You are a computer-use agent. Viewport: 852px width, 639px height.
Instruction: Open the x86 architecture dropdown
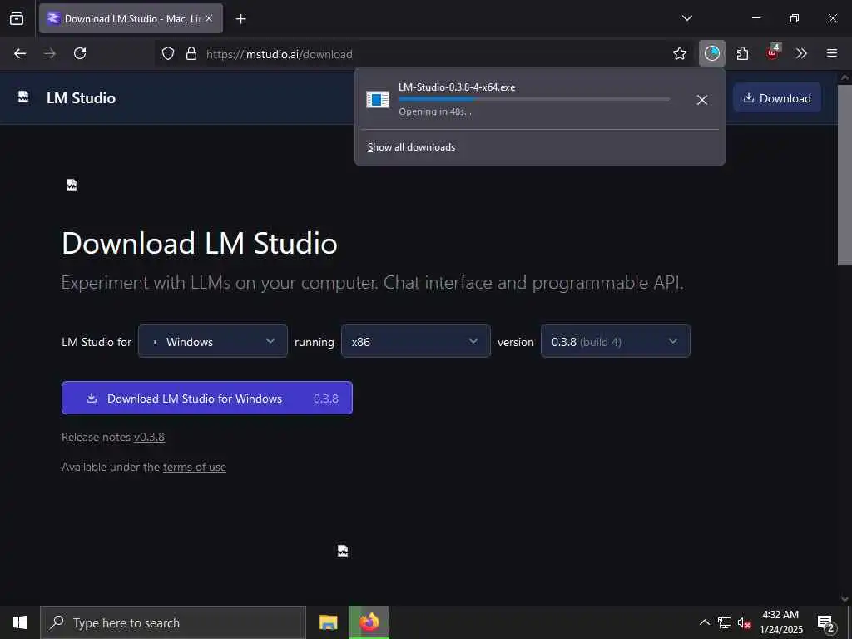click(x=416, y=341)
